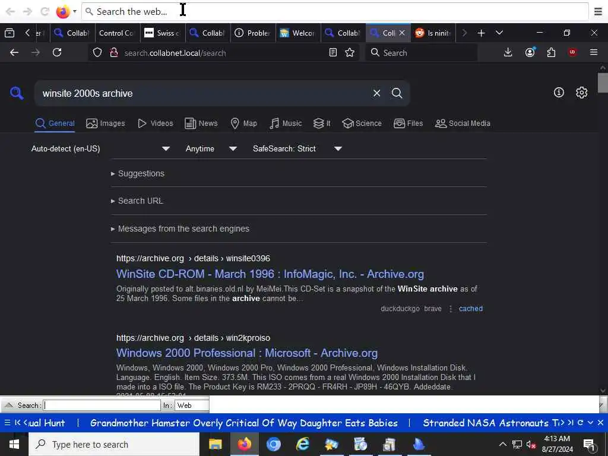Switch to the Social Media category
Image resolution: width=608 pixels, height=456 pixels.
(x=463, y=123)
